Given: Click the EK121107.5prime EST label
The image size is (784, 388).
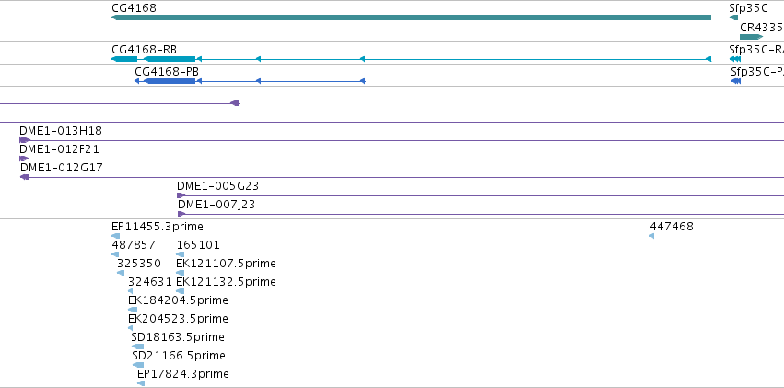Looking at the screenshot, I should 226,264.
